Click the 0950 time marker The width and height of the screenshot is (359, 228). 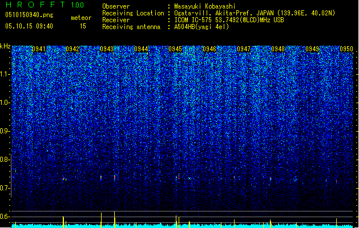click(346, 49)
